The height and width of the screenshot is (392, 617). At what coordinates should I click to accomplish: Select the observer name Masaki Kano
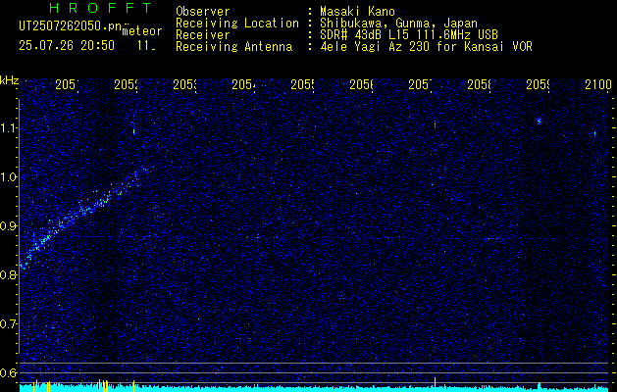click(357, 12)
